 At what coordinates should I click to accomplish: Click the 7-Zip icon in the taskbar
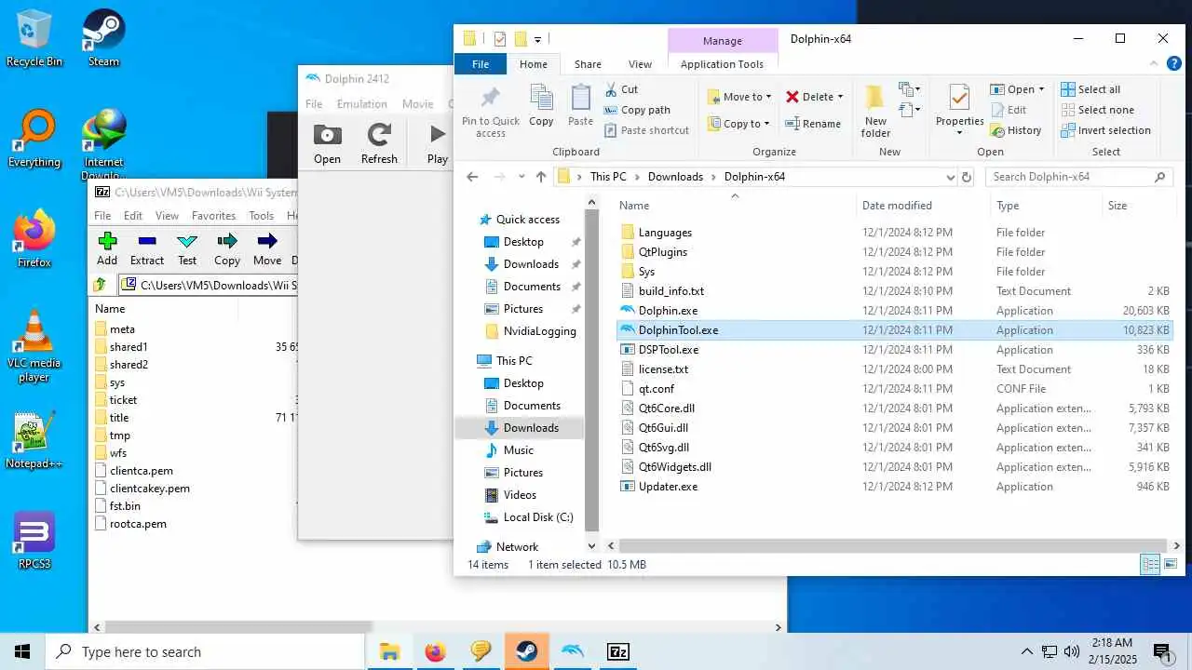(x=618, y=651)
